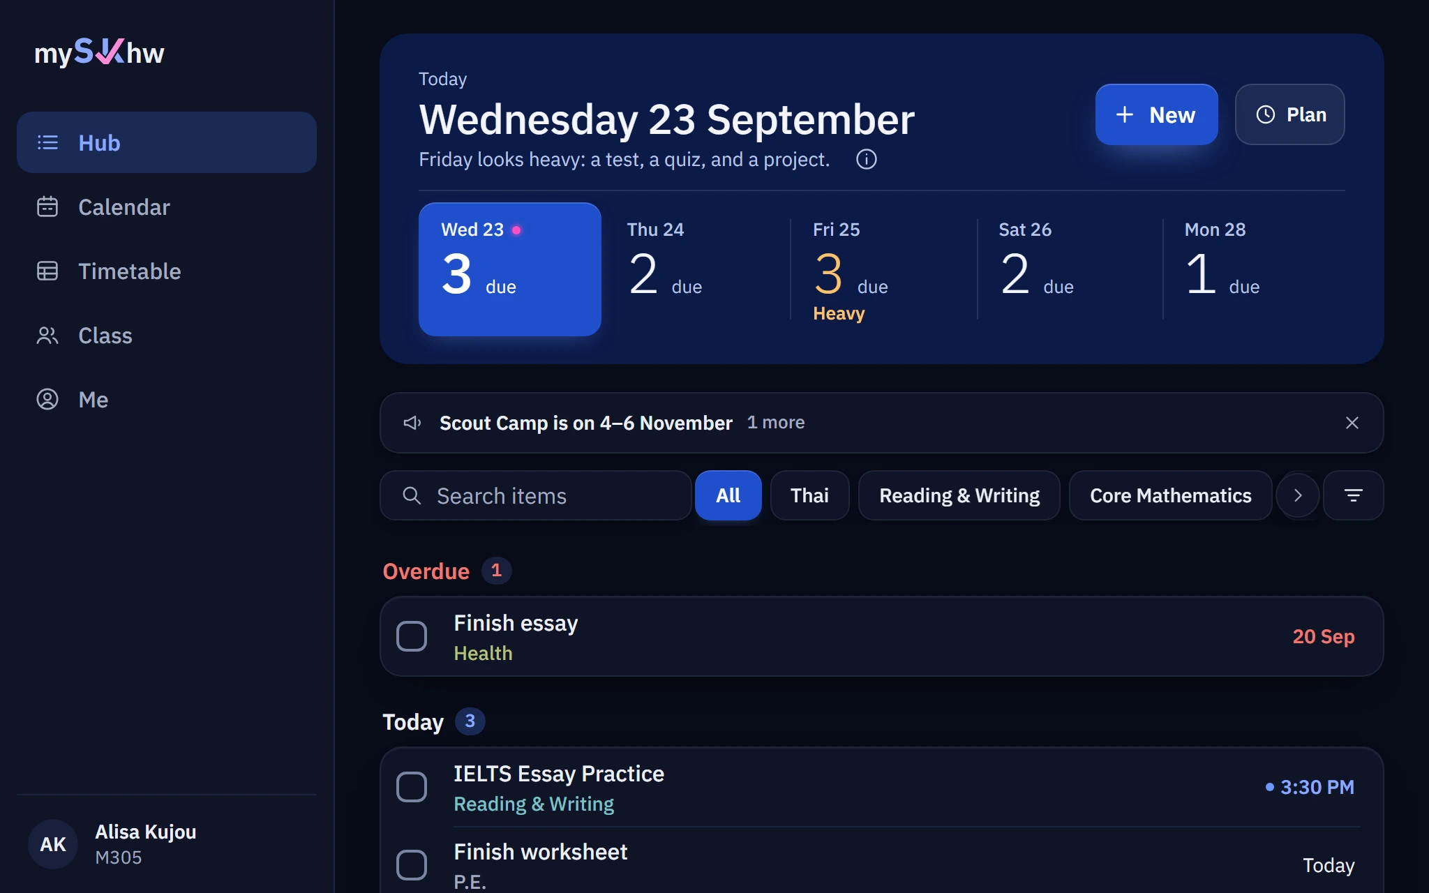Mark Finish worksheet as done
This screenshot has height=893, width=1429.
(x=412, y=865)
